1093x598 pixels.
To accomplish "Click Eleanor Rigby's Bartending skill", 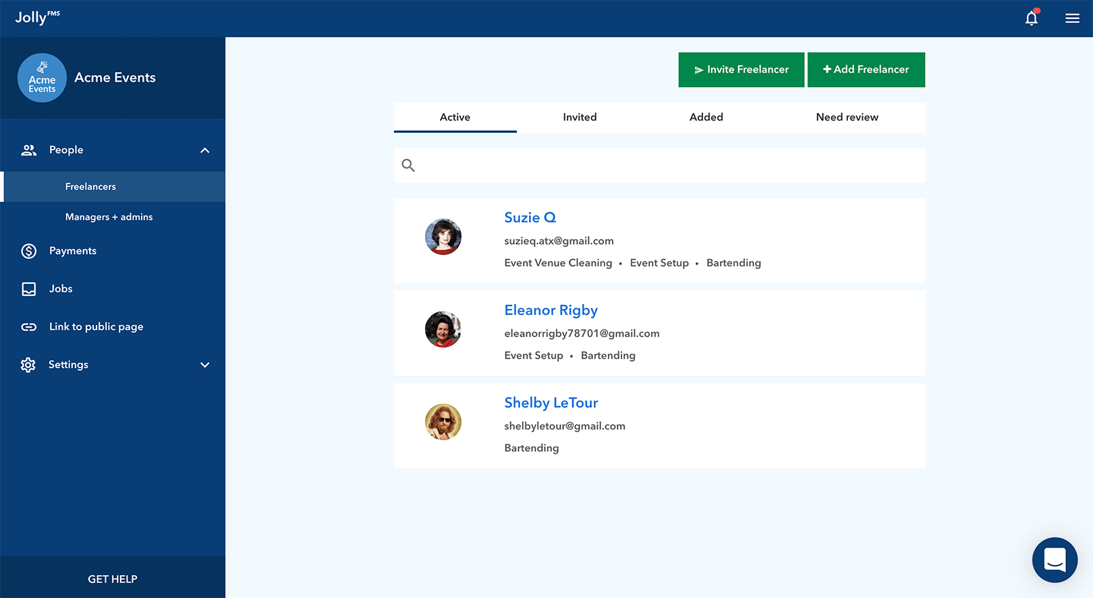I will pyautogui.click(x=608, y=355).
